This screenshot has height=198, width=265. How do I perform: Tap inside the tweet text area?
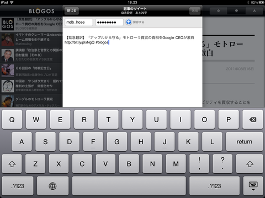132,68
